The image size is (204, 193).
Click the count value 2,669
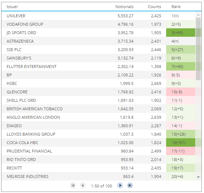coord(156,83)
